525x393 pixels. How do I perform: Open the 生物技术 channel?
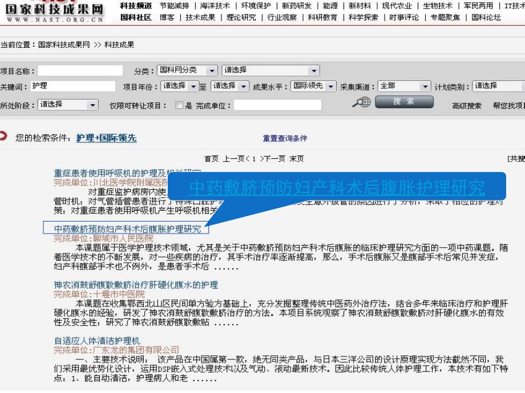[438, 6]
